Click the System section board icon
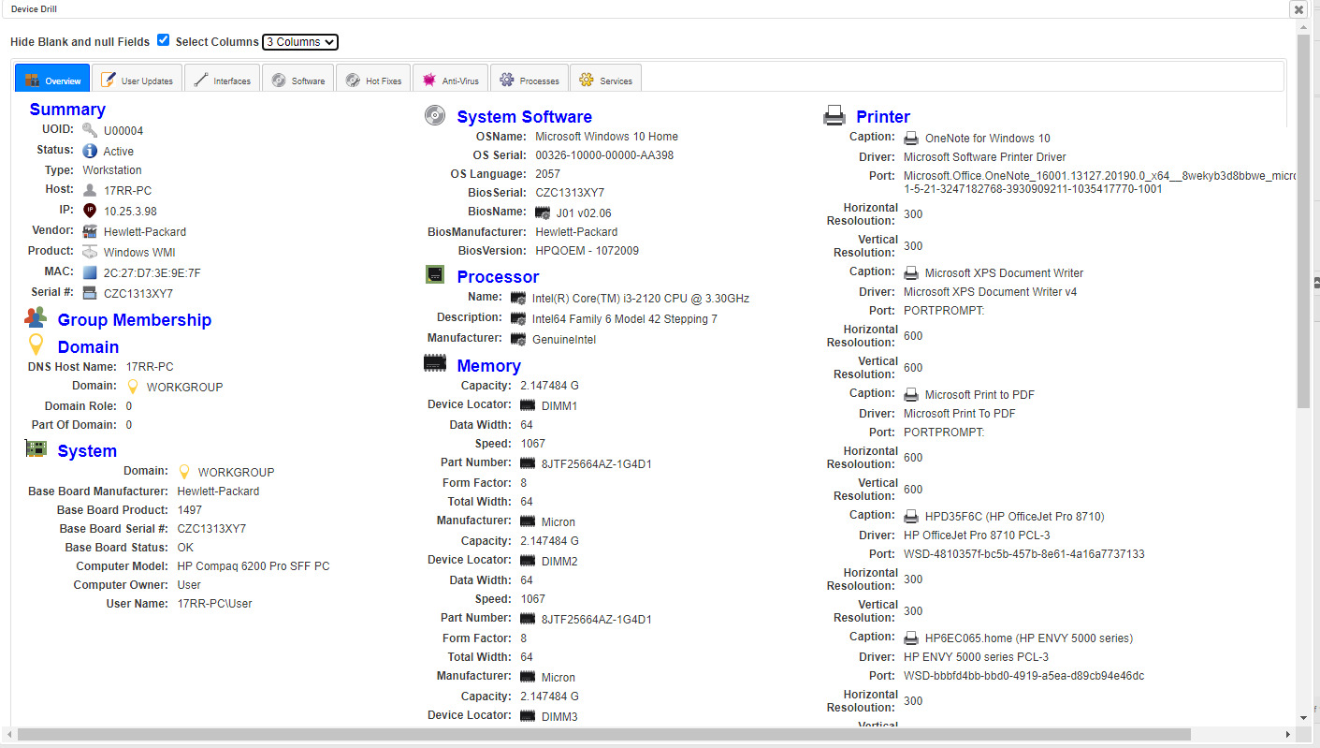 36,448
